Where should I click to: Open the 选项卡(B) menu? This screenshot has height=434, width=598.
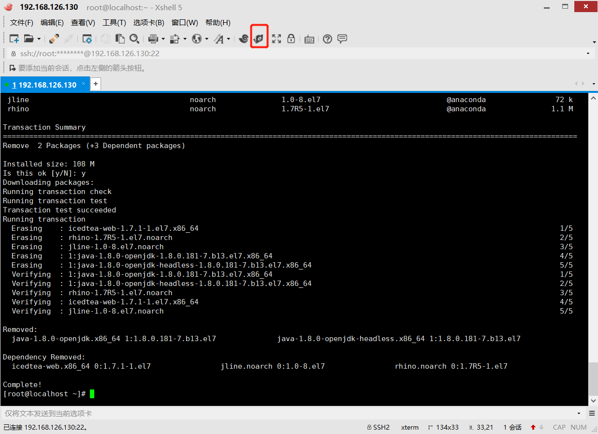pyautogui.click(x=149, y=23)
